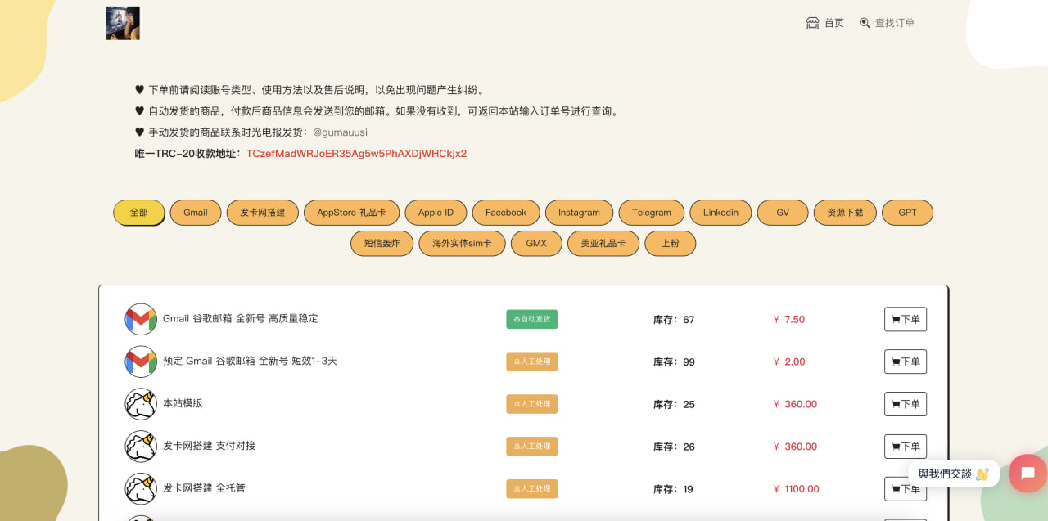Click the notice line starting 自动发货的商品
Viewport: 1048px width, 521px height.
pyautogui.click(x=378, y=111)
